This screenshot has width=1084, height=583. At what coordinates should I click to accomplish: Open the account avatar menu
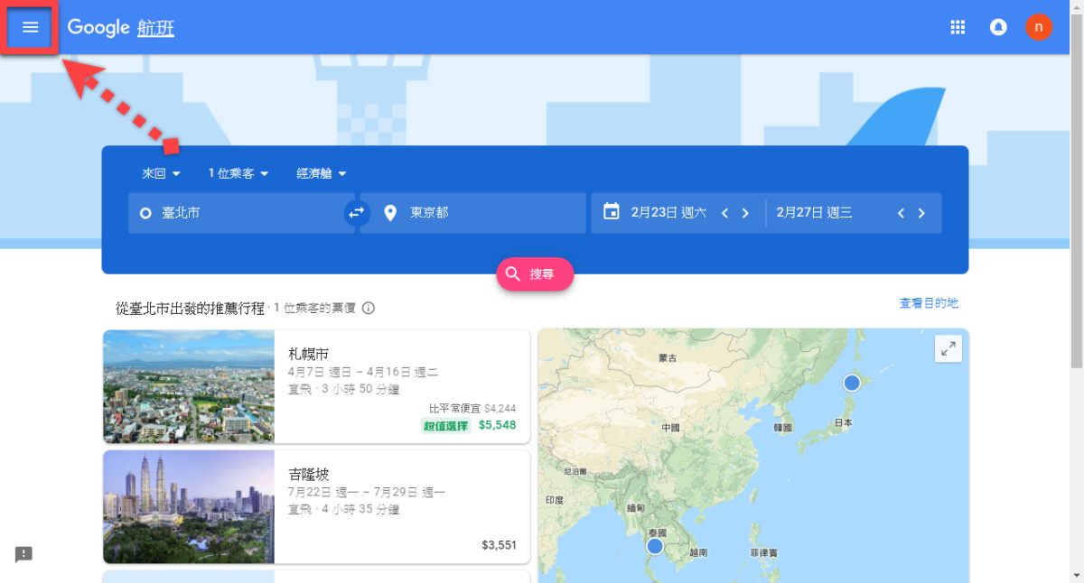pyautogui.click(x=1039, y=27)
